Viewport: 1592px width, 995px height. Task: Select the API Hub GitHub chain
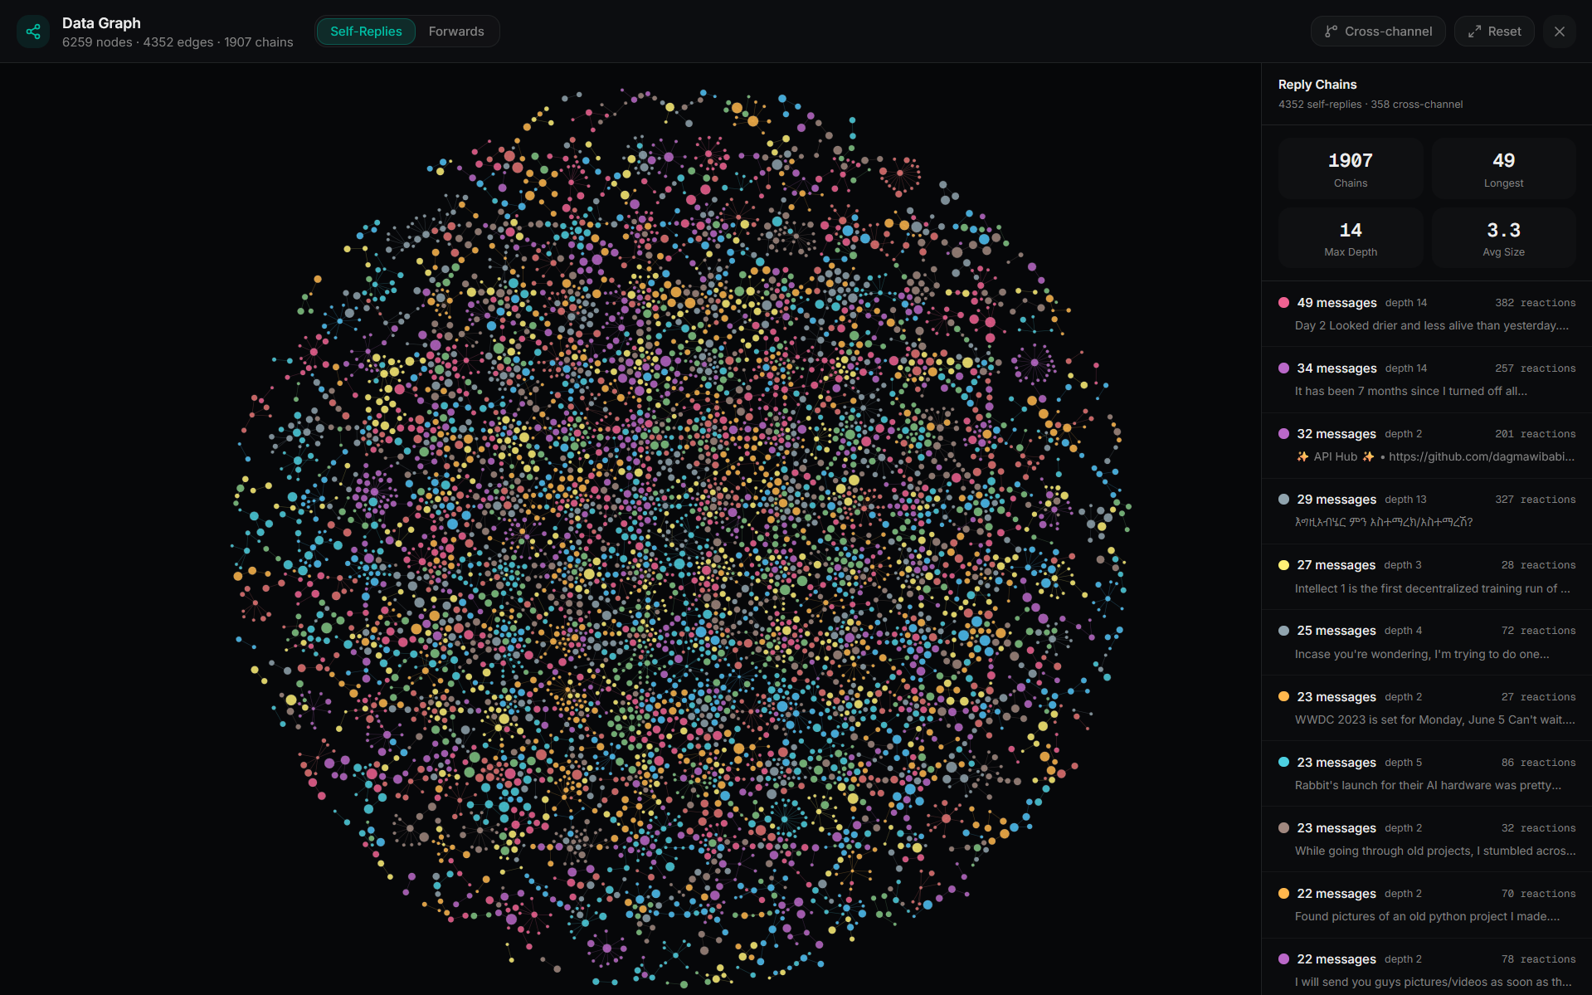click(x=1426, y=445)
